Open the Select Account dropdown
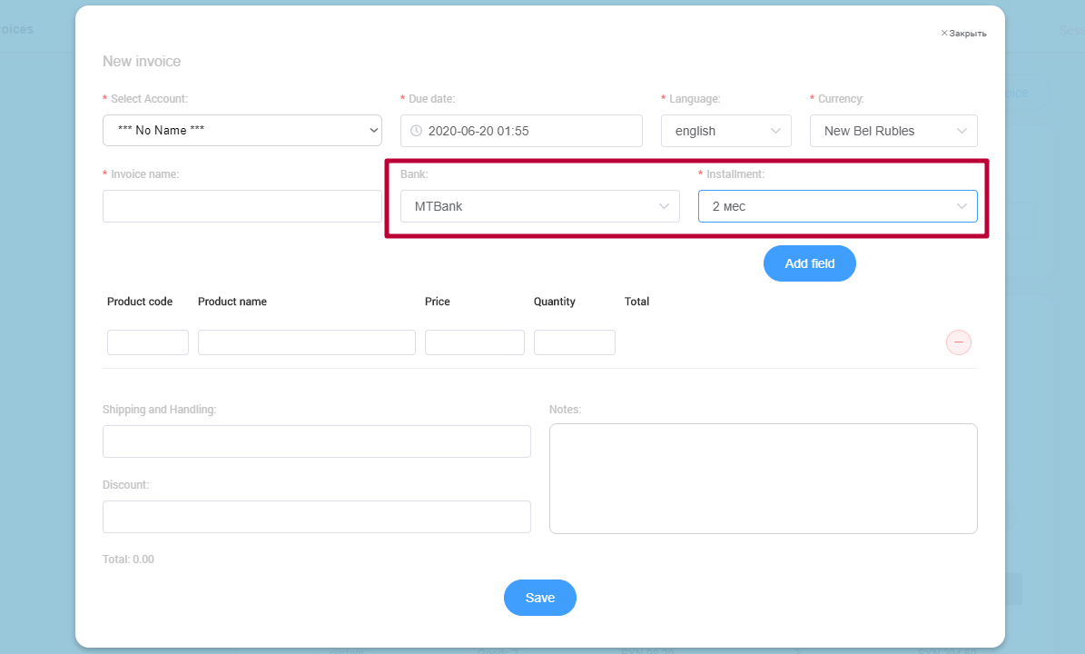The image size is (1085, 654). [242, 131]
